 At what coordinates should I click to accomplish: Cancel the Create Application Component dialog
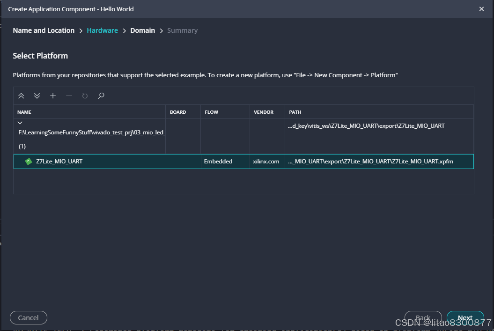(29, 318)
